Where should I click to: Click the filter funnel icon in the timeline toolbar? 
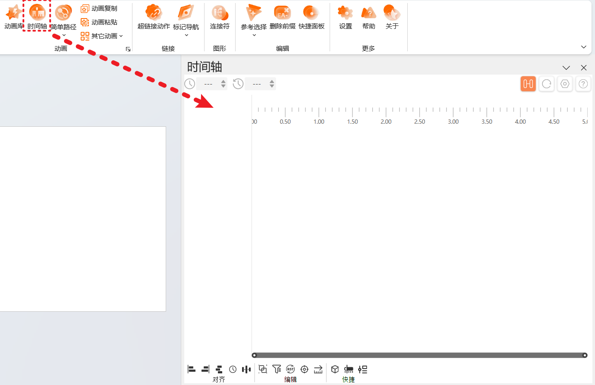click(x=277, y=369)
